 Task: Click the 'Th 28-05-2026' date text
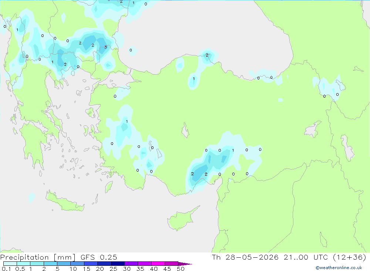(245, 257)
